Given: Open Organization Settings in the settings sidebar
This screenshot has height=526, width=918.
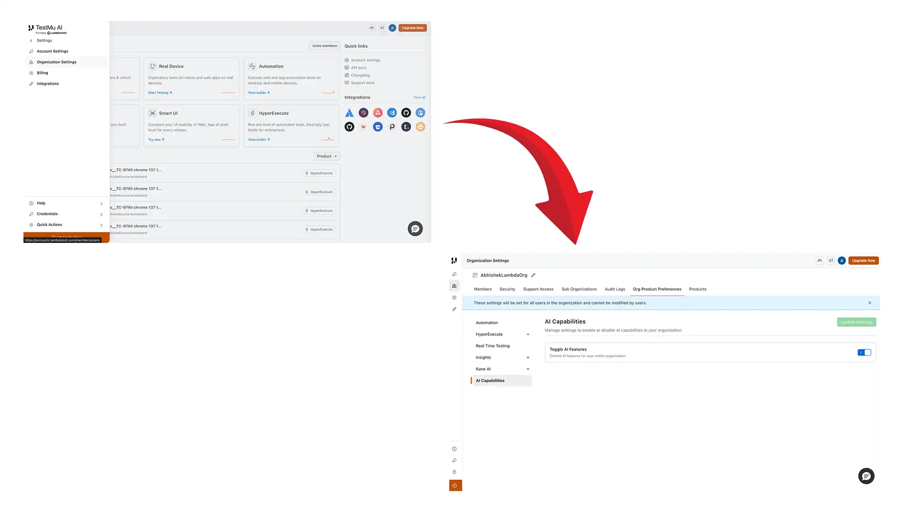Looking at the screenshot, I should 66,62.
